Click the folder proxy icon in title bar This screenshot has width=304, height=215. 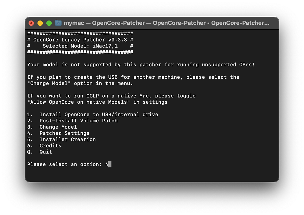(58, 23)
